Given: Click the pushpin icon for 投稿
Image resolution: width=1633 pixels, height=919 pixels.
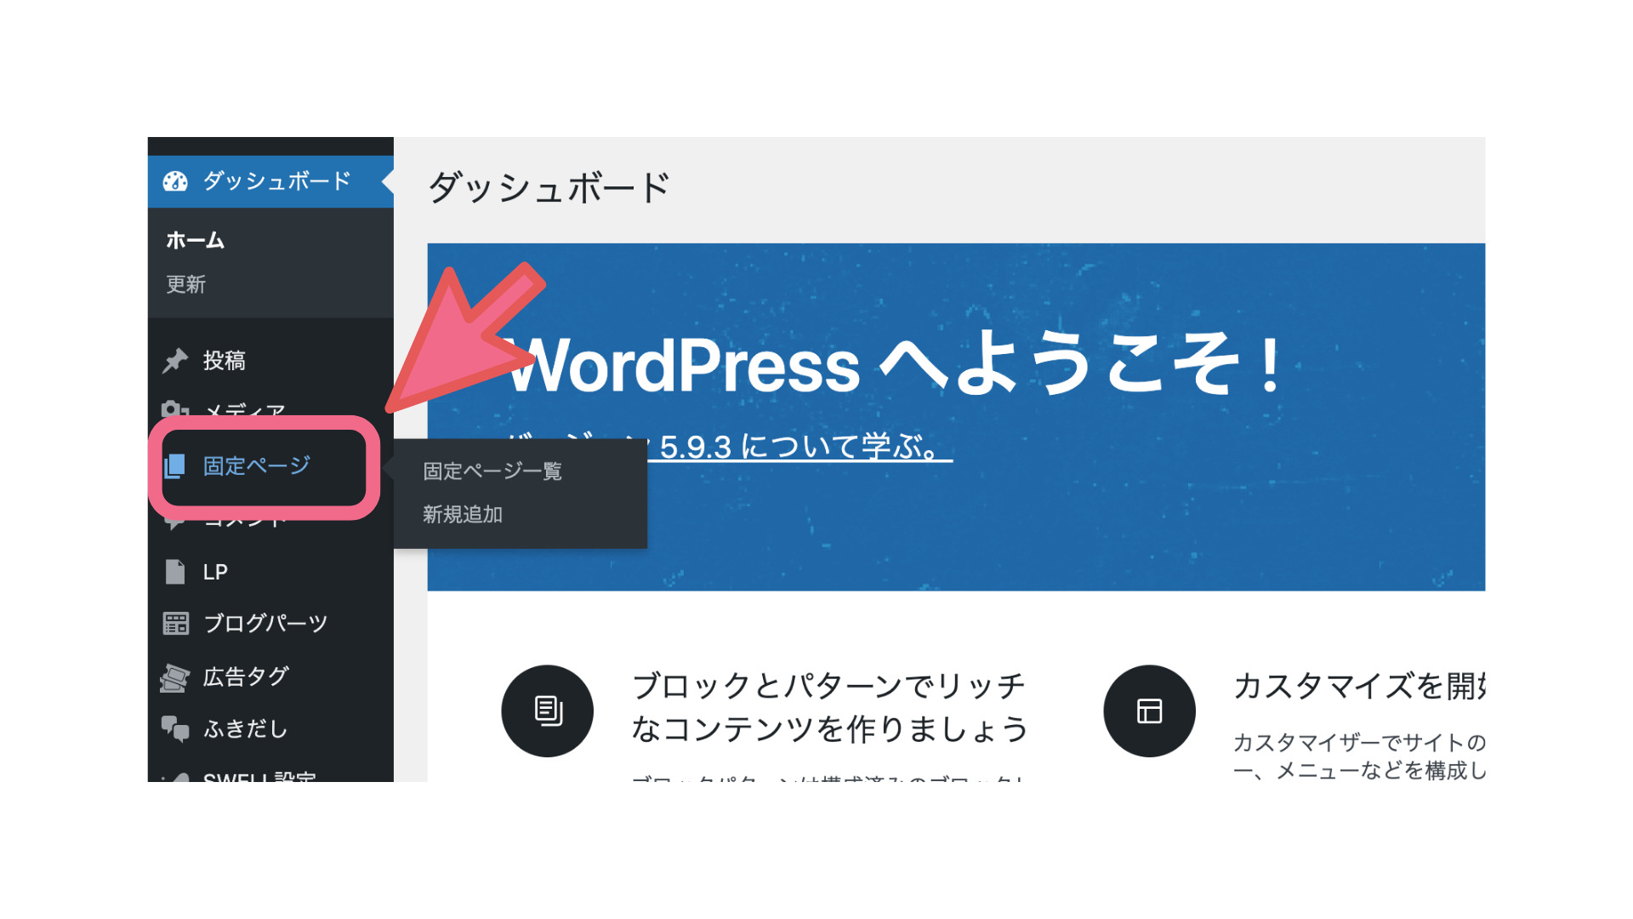Looking at the screenshot, I should click(176, 360).
